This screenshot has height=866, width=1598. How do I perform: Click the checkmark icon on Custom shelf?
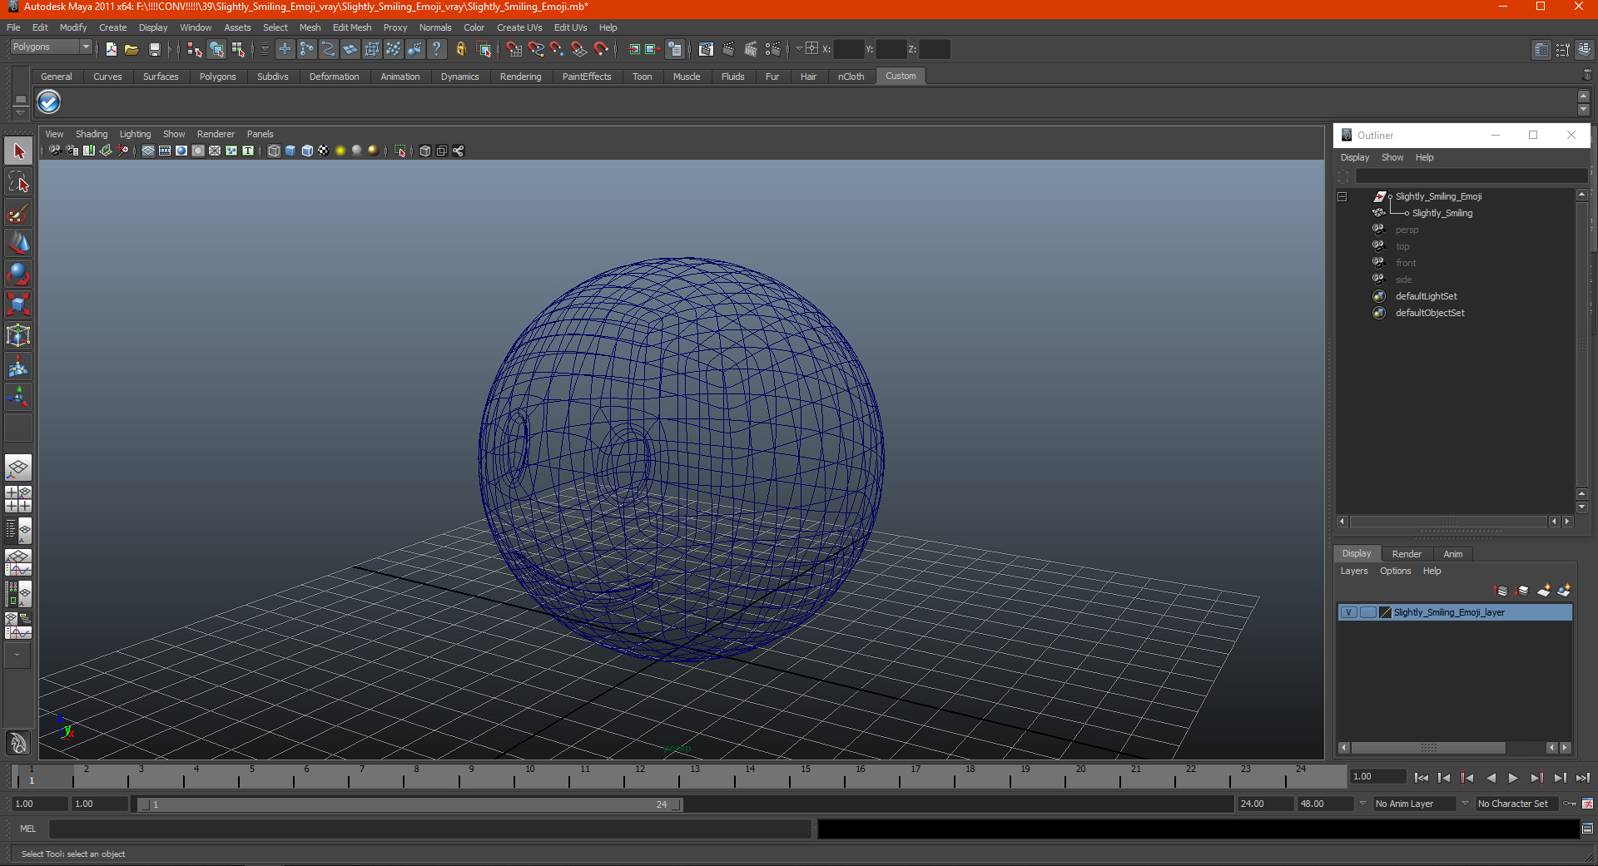49,101
